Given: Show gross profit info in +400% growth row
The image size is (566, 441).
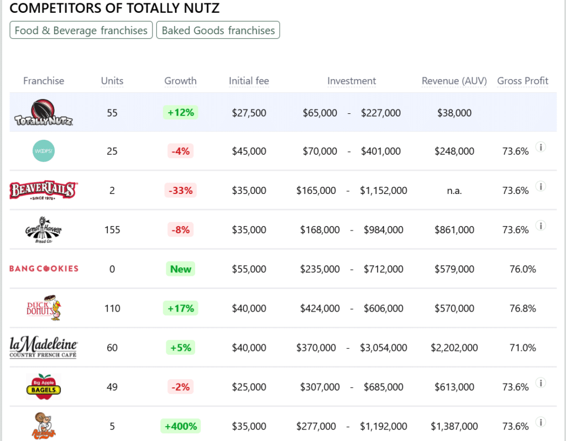Looking at the screenshot, I should (x=541, y=422).
